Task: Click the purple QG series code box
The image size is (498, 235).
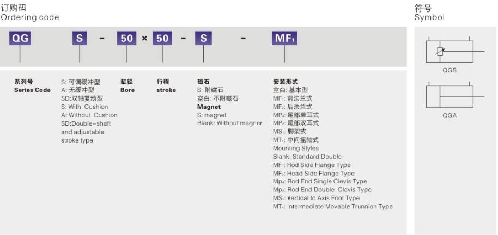Action: [x=20, y=38]
